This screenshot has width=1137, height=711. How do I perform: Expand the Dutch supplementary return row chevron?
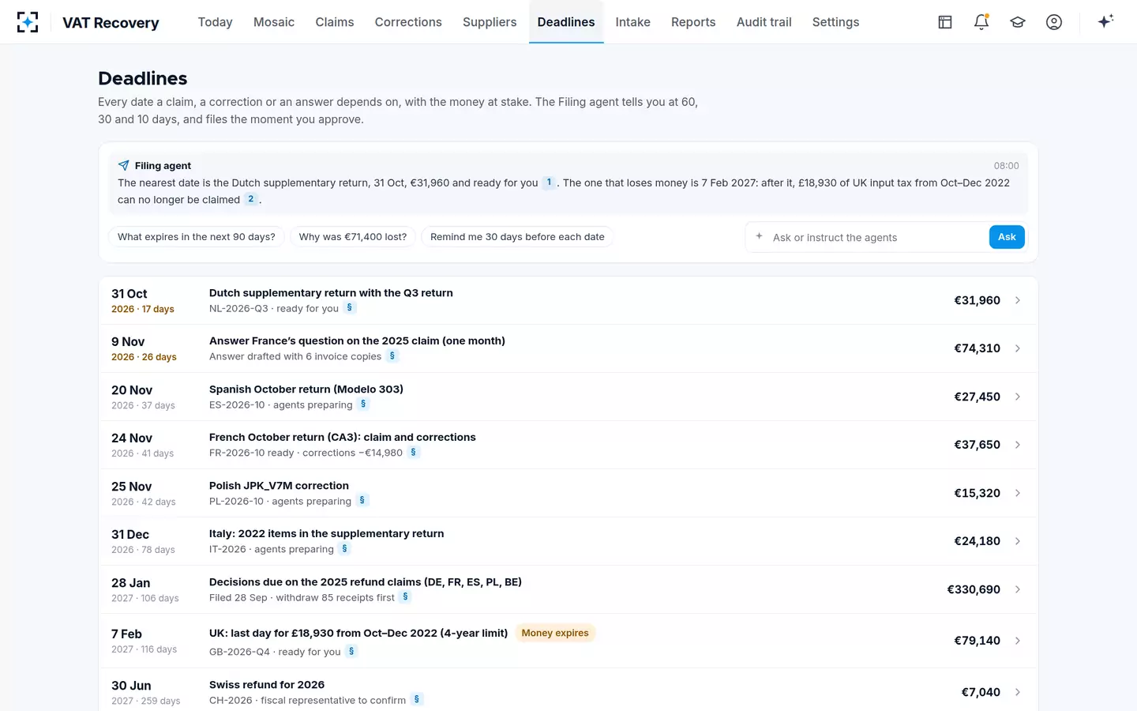pos(1018,300)
